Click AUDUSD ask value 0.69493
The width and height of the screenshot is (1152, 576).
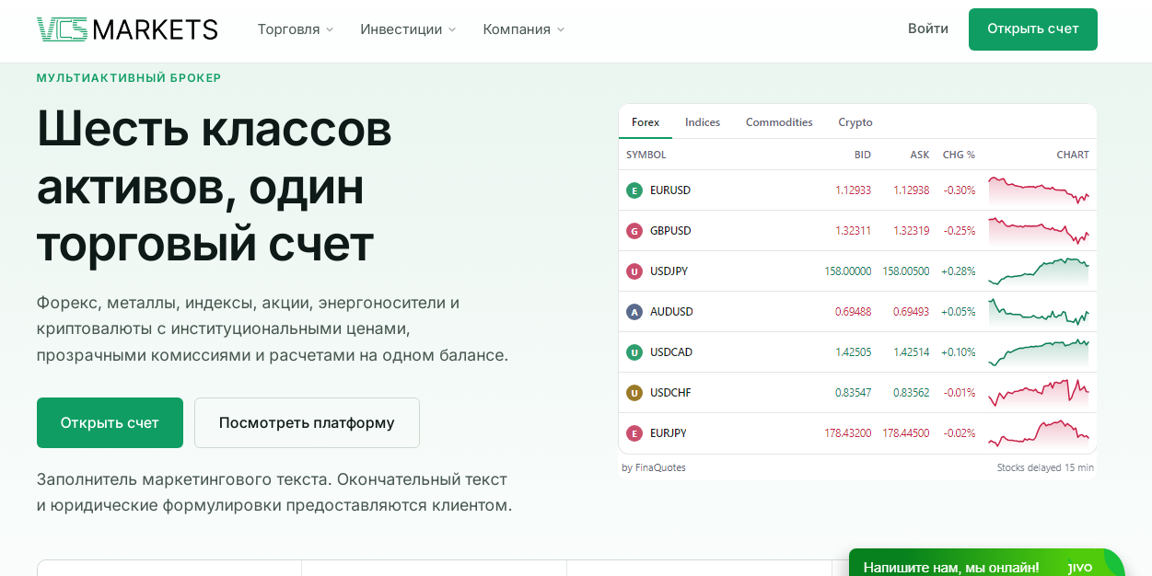911,312
